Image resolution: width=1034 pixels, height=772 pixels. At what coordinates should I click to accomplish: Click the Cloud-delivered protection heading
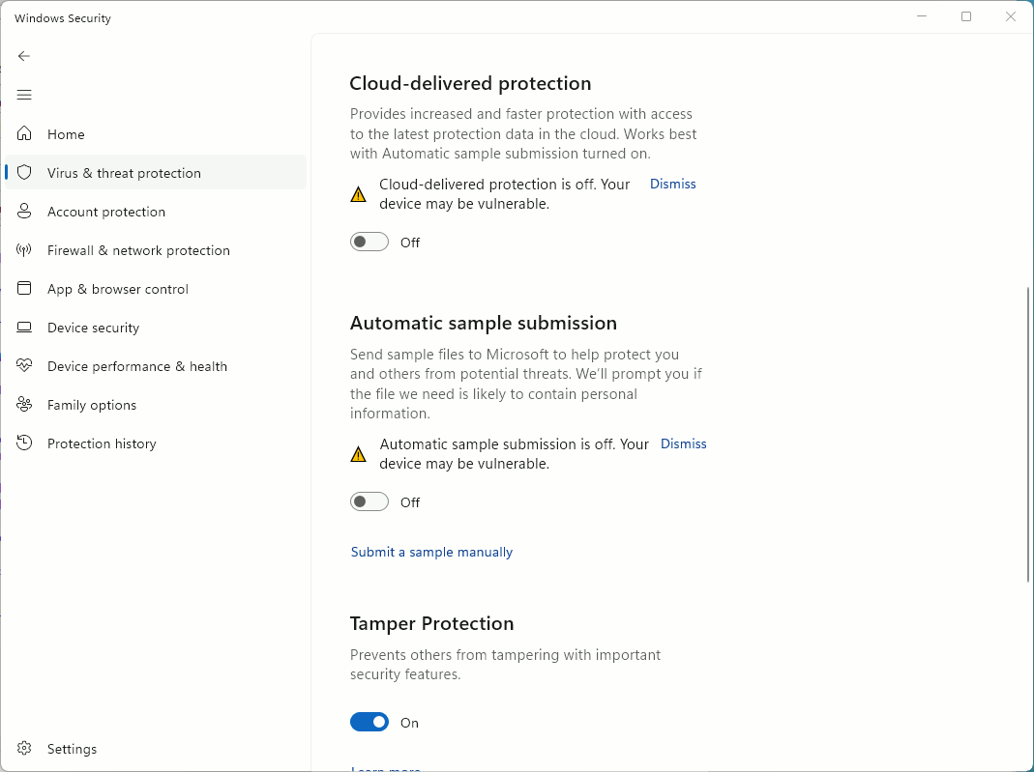coord(470,83)
